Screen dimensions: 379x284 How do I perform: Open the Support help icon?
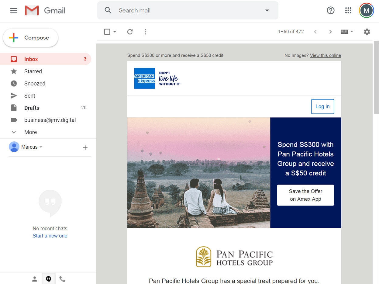[331, 10]
